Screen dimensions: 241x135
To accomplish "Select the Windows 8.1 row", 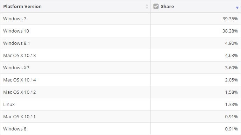I will [120, 43].
